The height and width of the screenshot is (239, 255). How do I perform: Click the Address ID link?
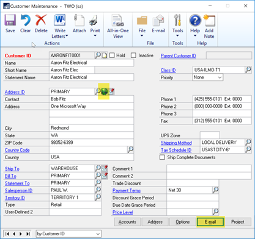15,92
